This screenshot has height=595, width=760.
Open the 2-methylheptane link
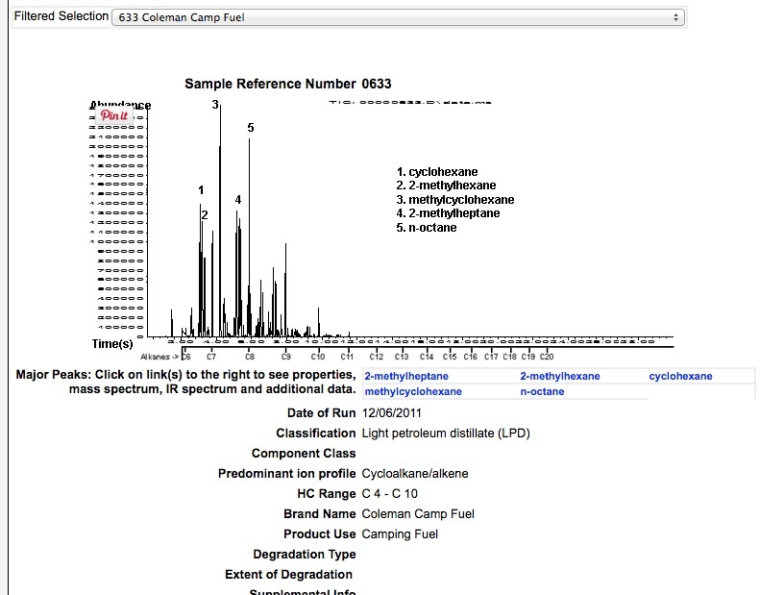pyautogui.click(x=406, y=376)
